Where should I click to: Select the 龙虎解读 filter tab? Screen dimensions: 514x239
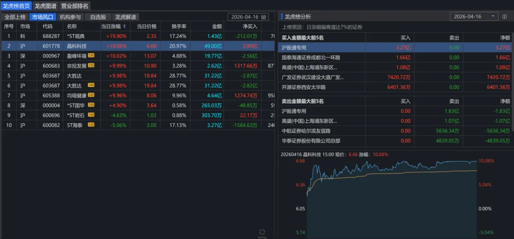[126, 17]
